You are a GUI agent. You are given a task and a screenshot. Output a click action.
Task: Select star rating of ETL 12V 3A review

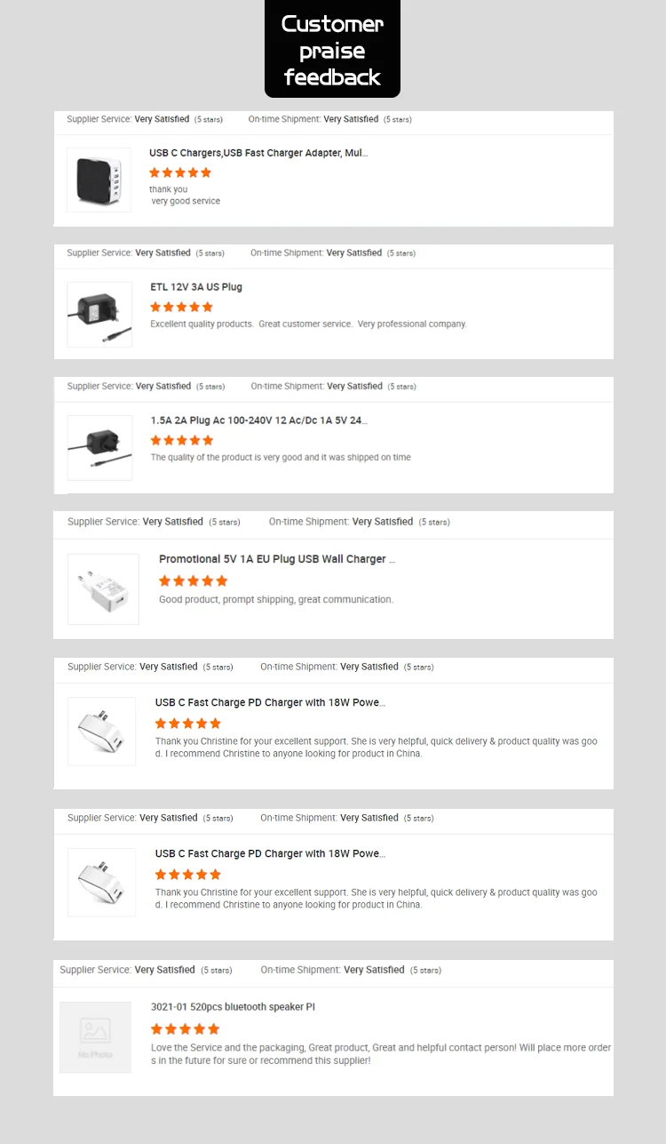click(x=182, y=307)
